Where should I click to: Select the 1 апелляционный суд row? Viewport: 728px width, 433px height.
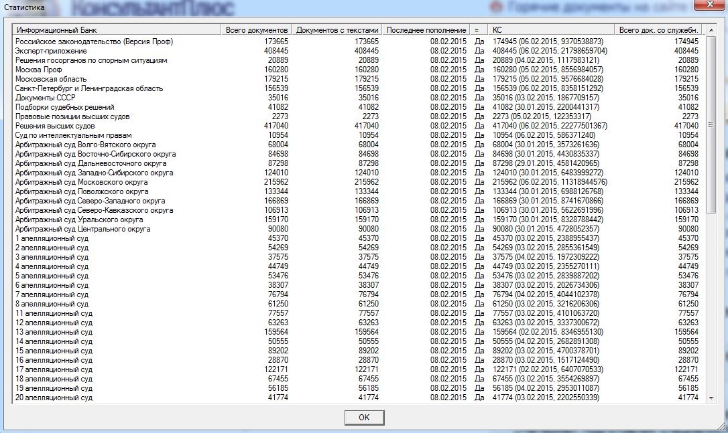357,238
